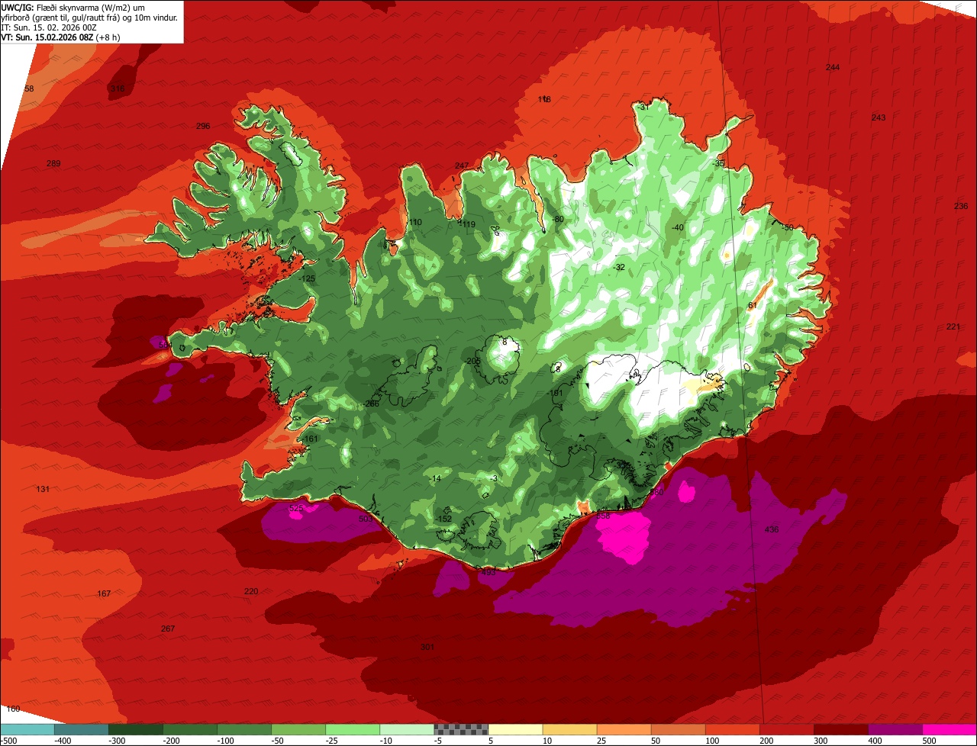Click the legend swatch between 50 and 100
The height and width of the screenshot is (746, 977).
678,729
